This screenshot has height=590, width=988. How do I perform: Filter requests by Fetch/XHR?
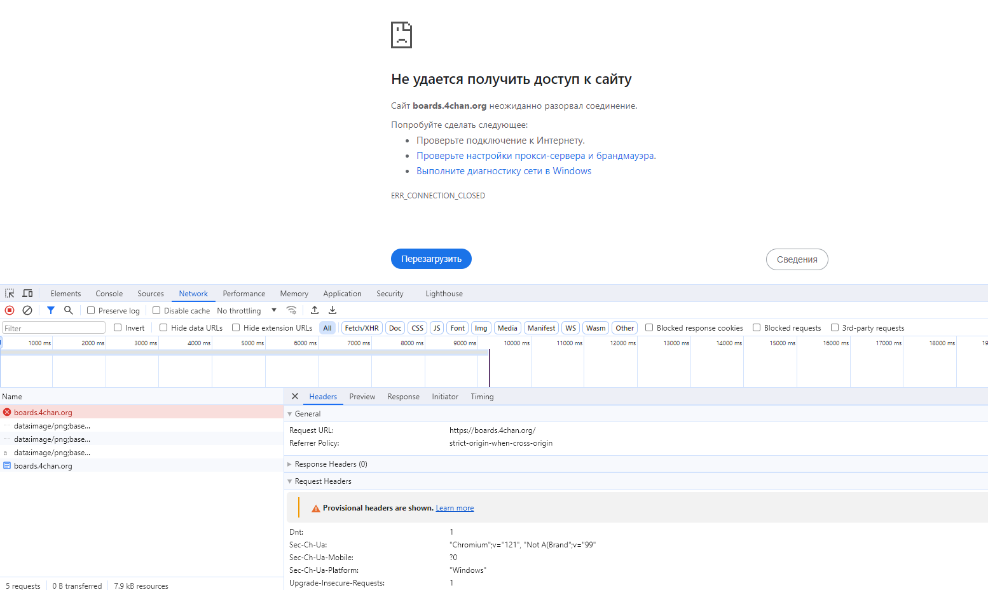tap(362, 328)
